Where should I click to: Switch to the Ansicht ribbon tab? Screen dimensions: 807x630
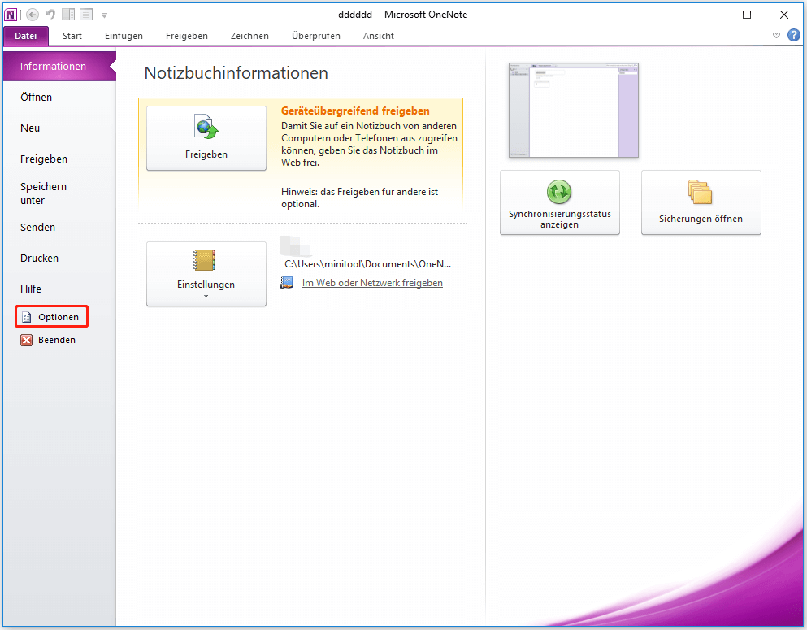[x=378, y=36]
